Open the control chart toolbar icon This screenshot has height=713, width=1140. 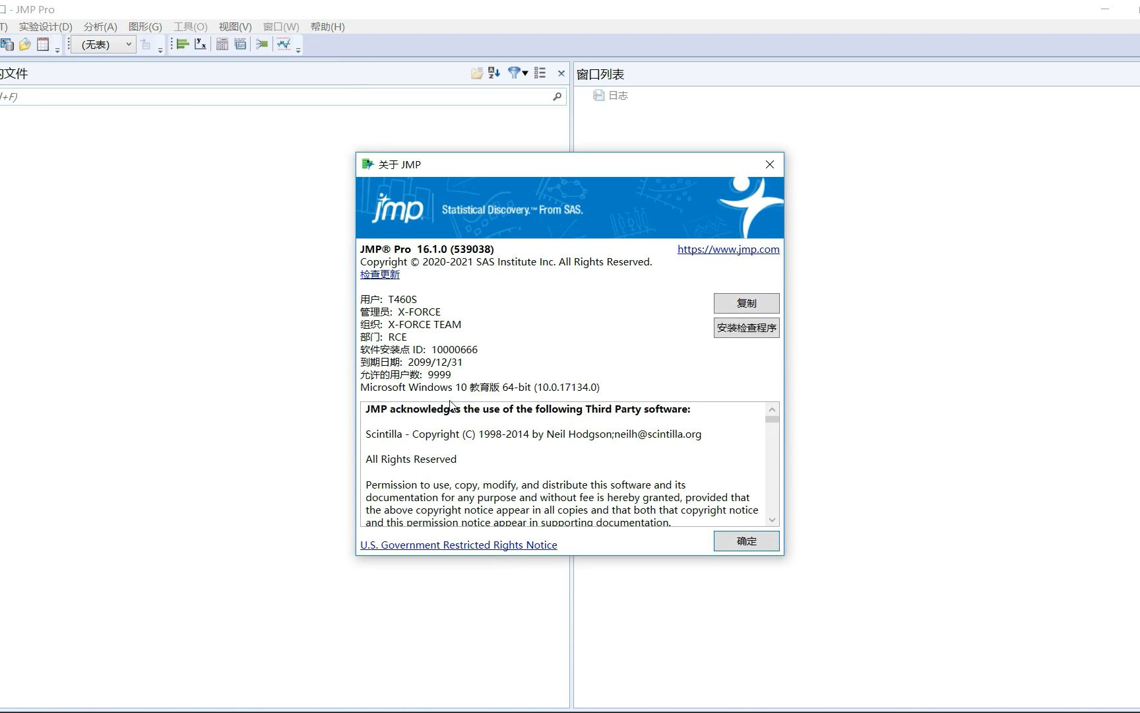pos(284,44)
